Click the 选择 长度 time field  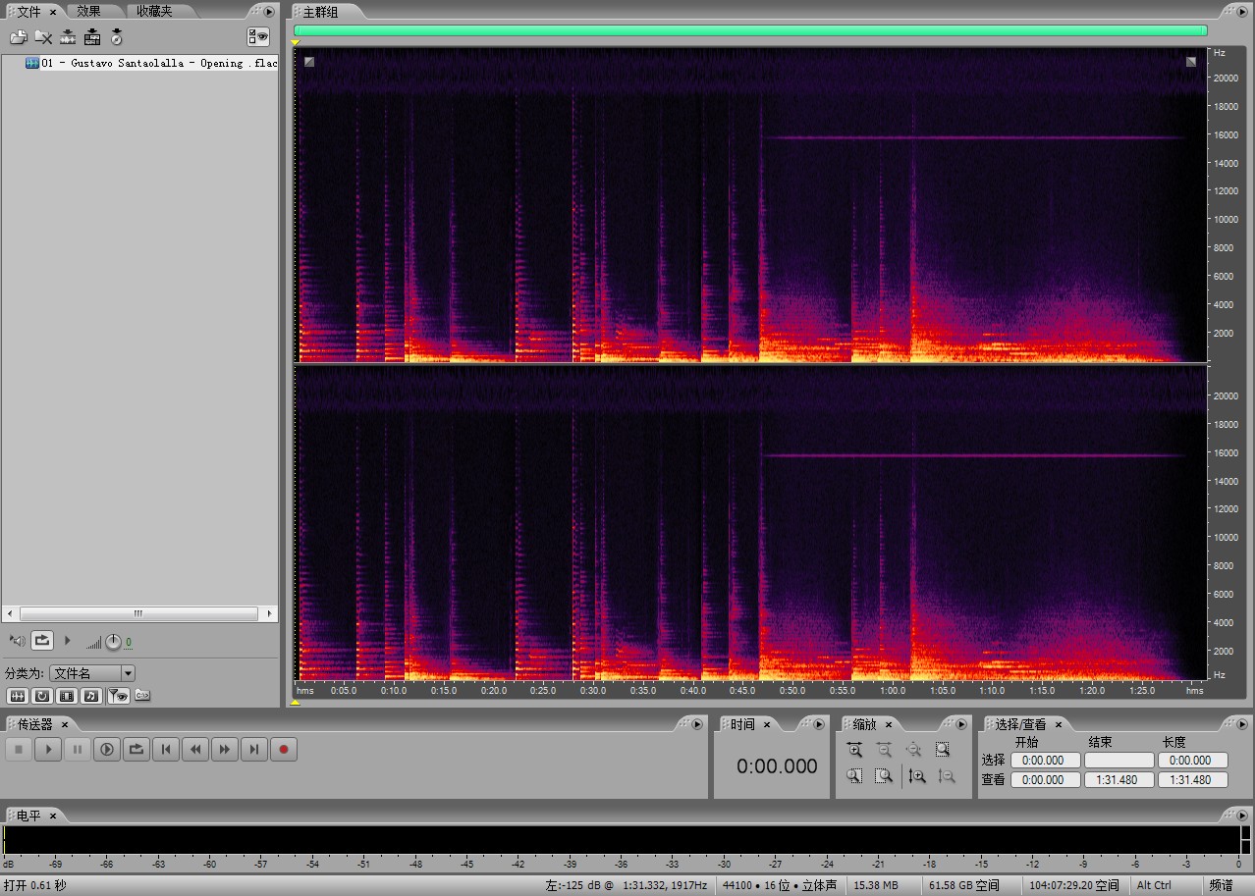point(1193,760)
